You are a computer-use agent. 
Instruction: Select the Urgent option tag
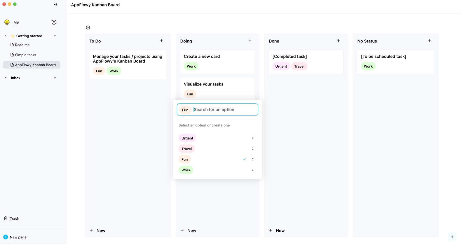coord(187,138)
